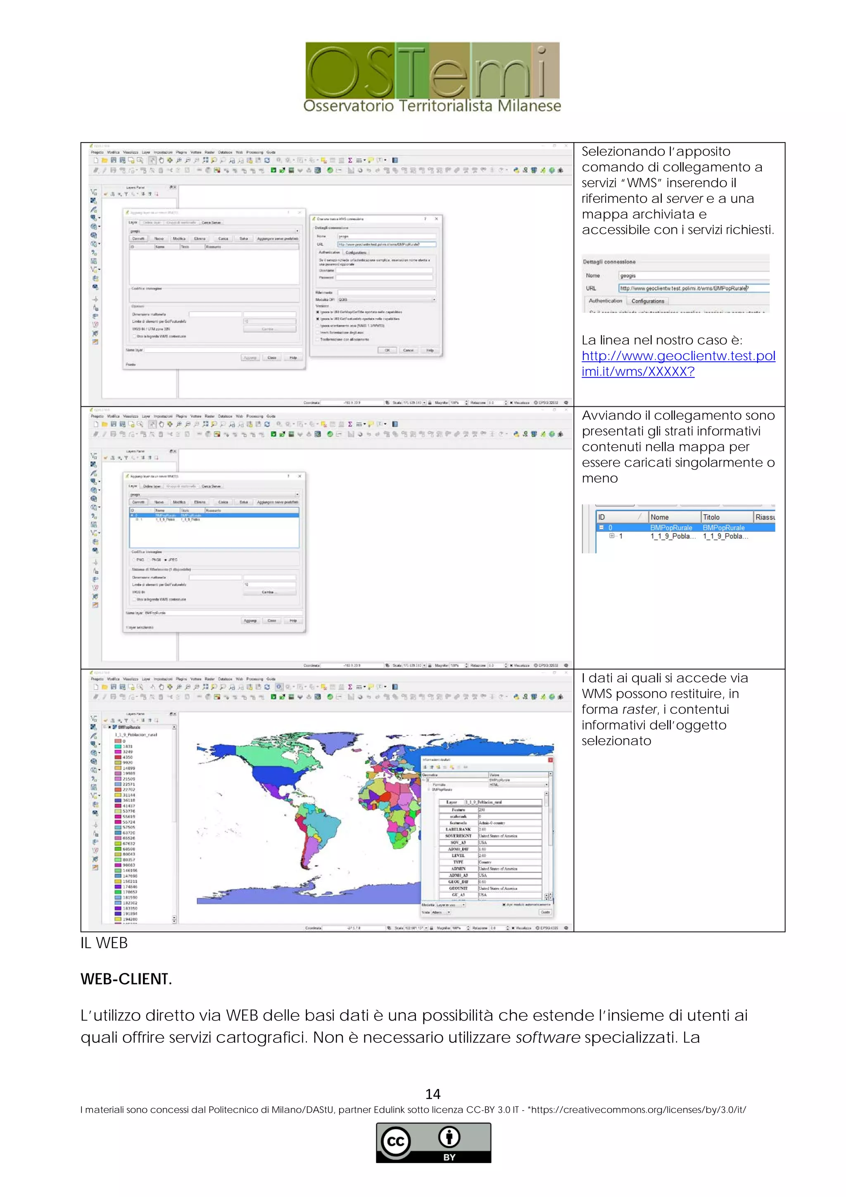Click the 1831 legend color swatch
Screen dimensions: 846x1197
coord(118,746)
